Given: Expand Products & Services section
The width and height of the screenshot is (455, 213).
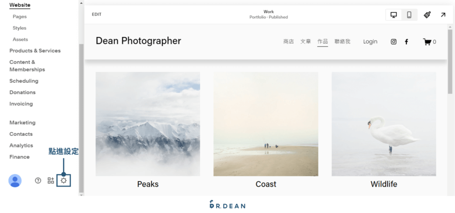Looking at the screenshot, I should click(x=35, y=51).
